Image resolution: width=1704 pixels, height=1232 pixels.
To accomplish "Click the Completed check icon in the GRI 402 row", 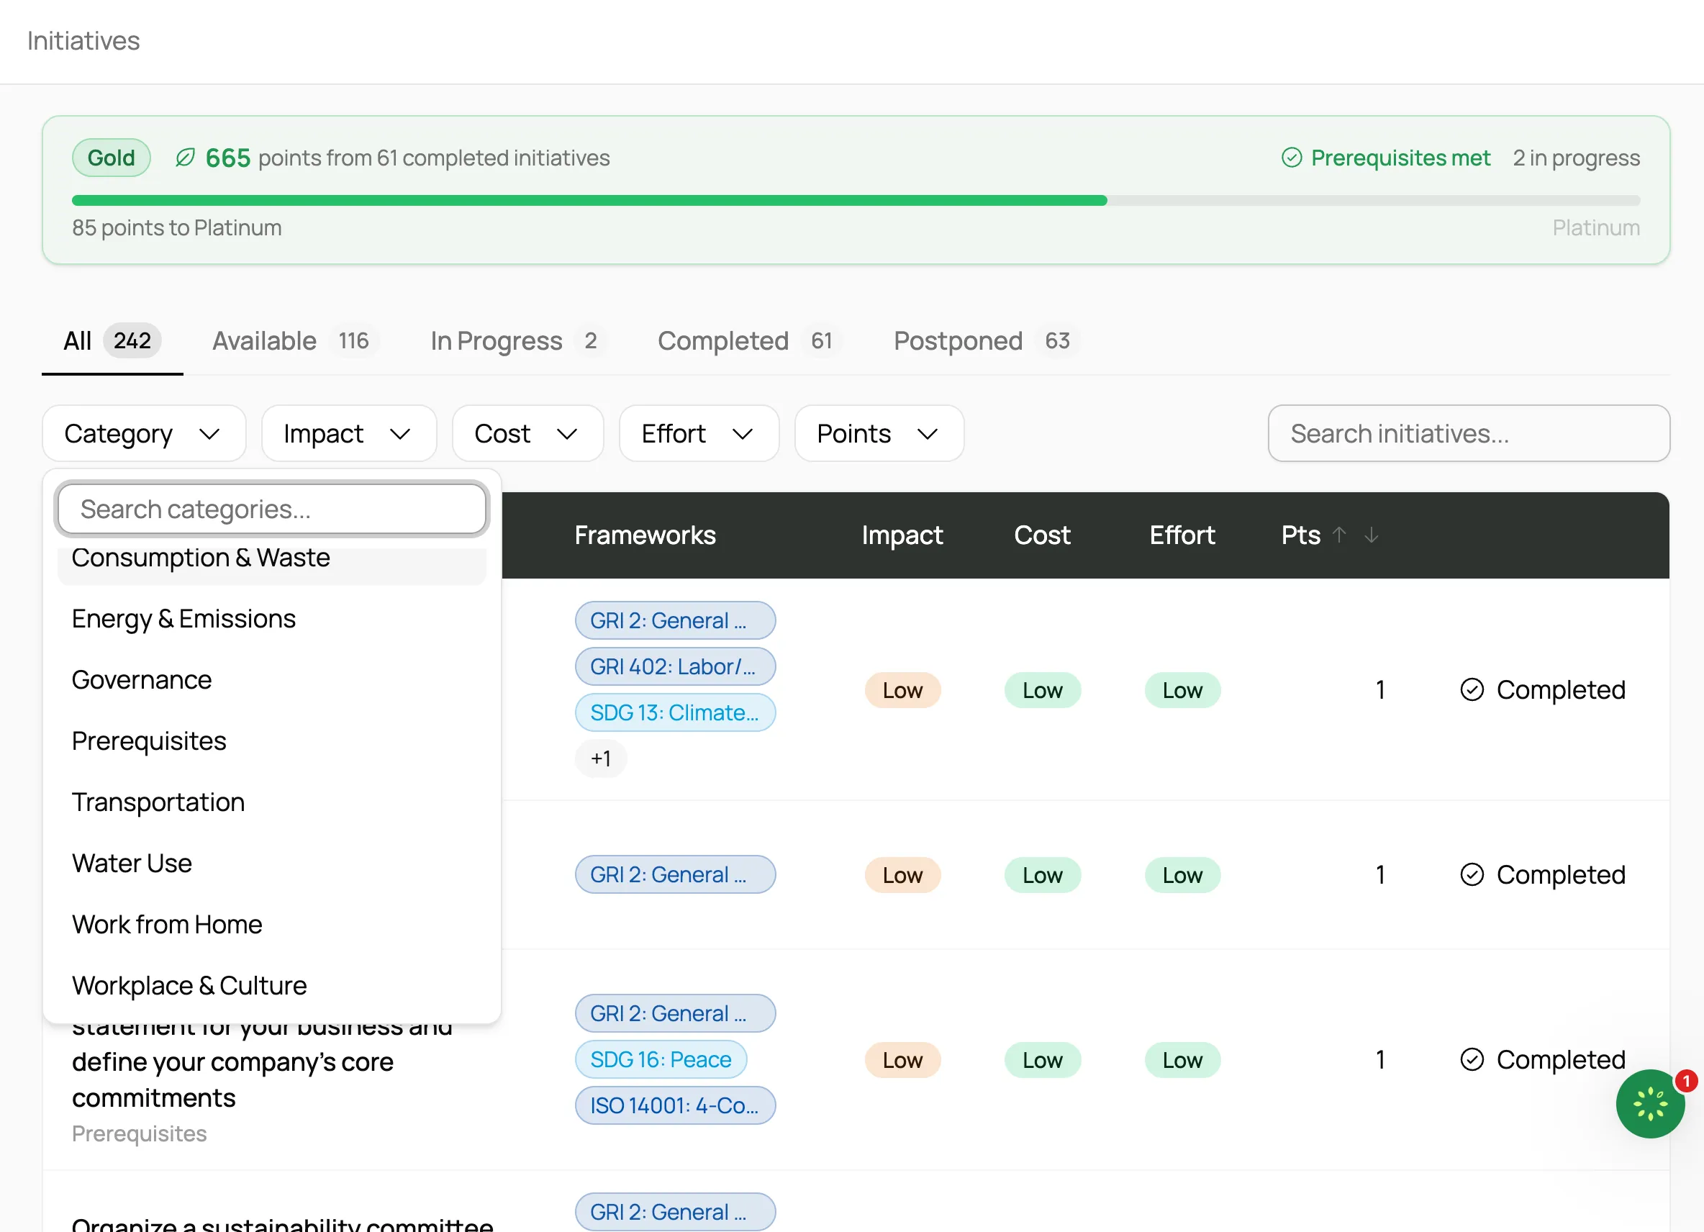I will coord(1472,689).
